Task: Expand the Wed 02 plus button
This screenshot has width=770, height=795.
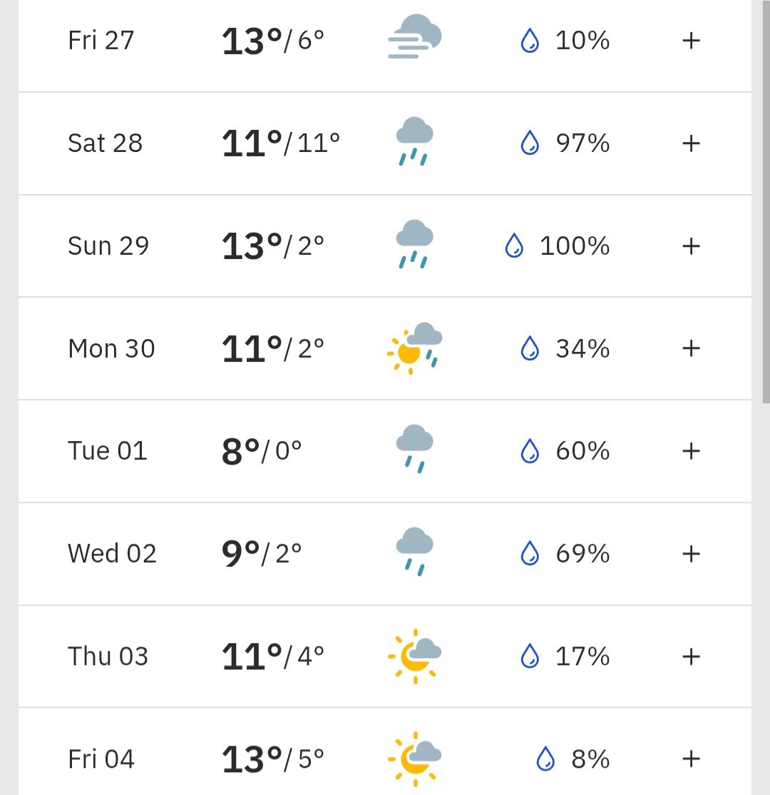Action: coord(691,554)
